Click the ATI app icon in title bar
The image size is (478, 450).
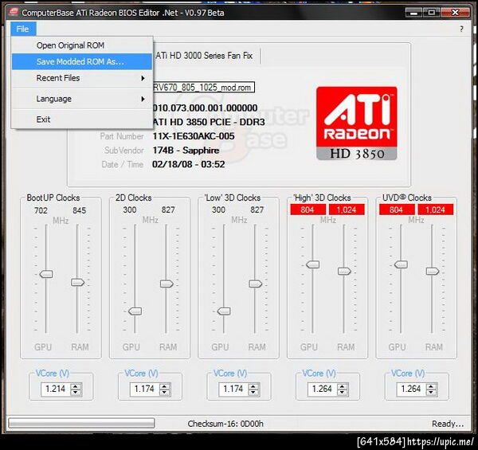(x=14, y=12)
